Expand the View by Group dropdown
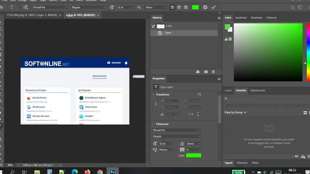Screen dimensions: 310x174 pos(235,113)
